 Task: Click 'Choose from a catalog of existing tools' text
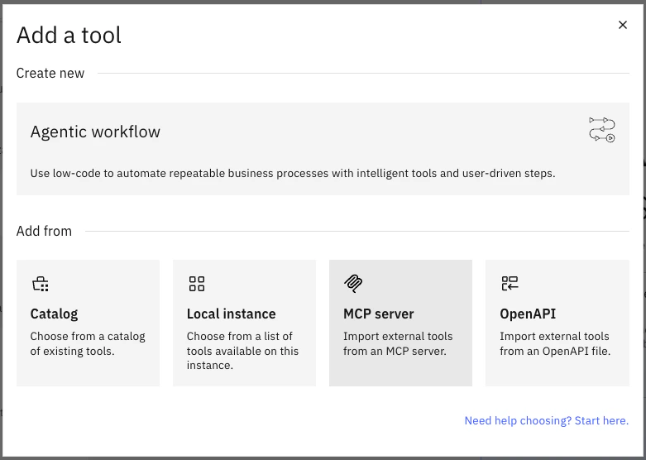(x=87, y=343)
